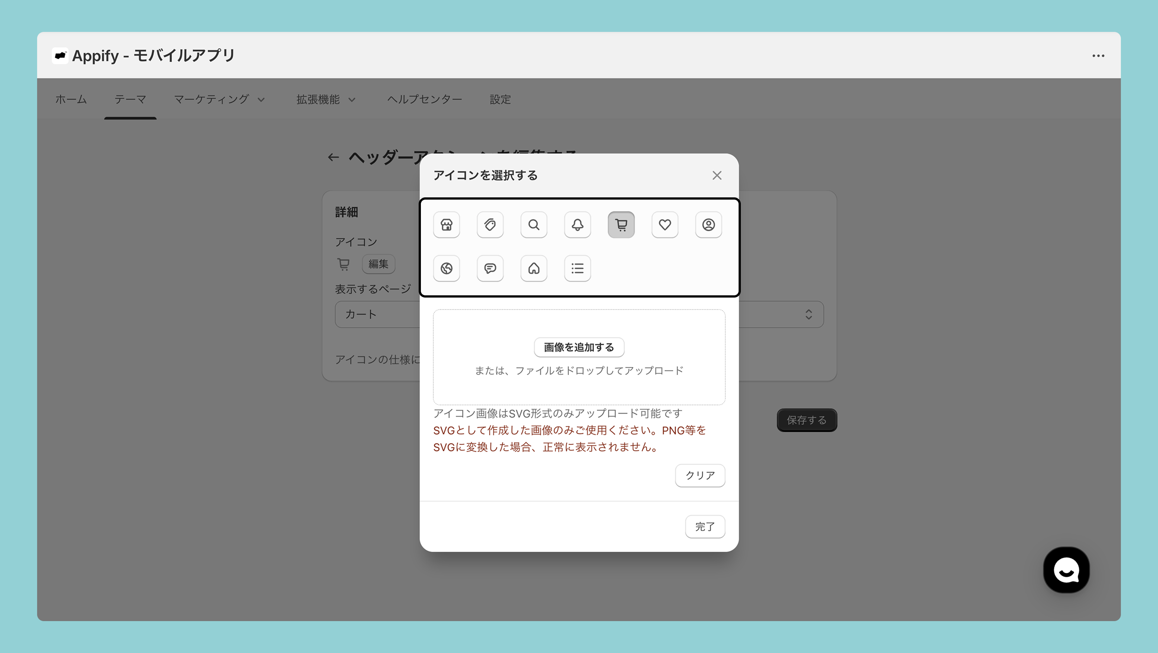Select the house home icon
The width and height of the screenshot is (1158, 653).
pos(534,268)
